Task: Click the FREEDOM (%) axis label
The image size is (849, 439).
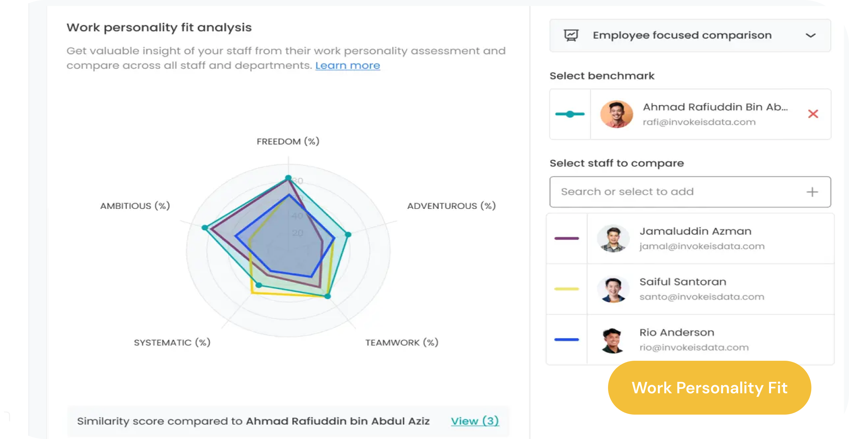Action: [288, 141]
